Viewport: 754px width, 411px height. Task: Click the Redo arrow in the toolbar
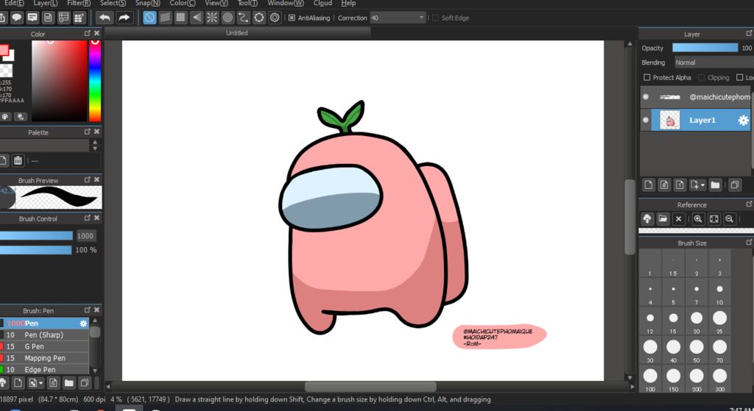tap(124, 18)
